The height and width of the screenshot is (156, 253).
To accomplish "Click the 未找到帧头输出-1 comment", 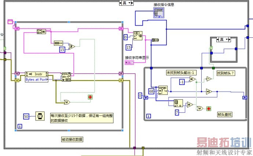I will (x=181, y=73).
